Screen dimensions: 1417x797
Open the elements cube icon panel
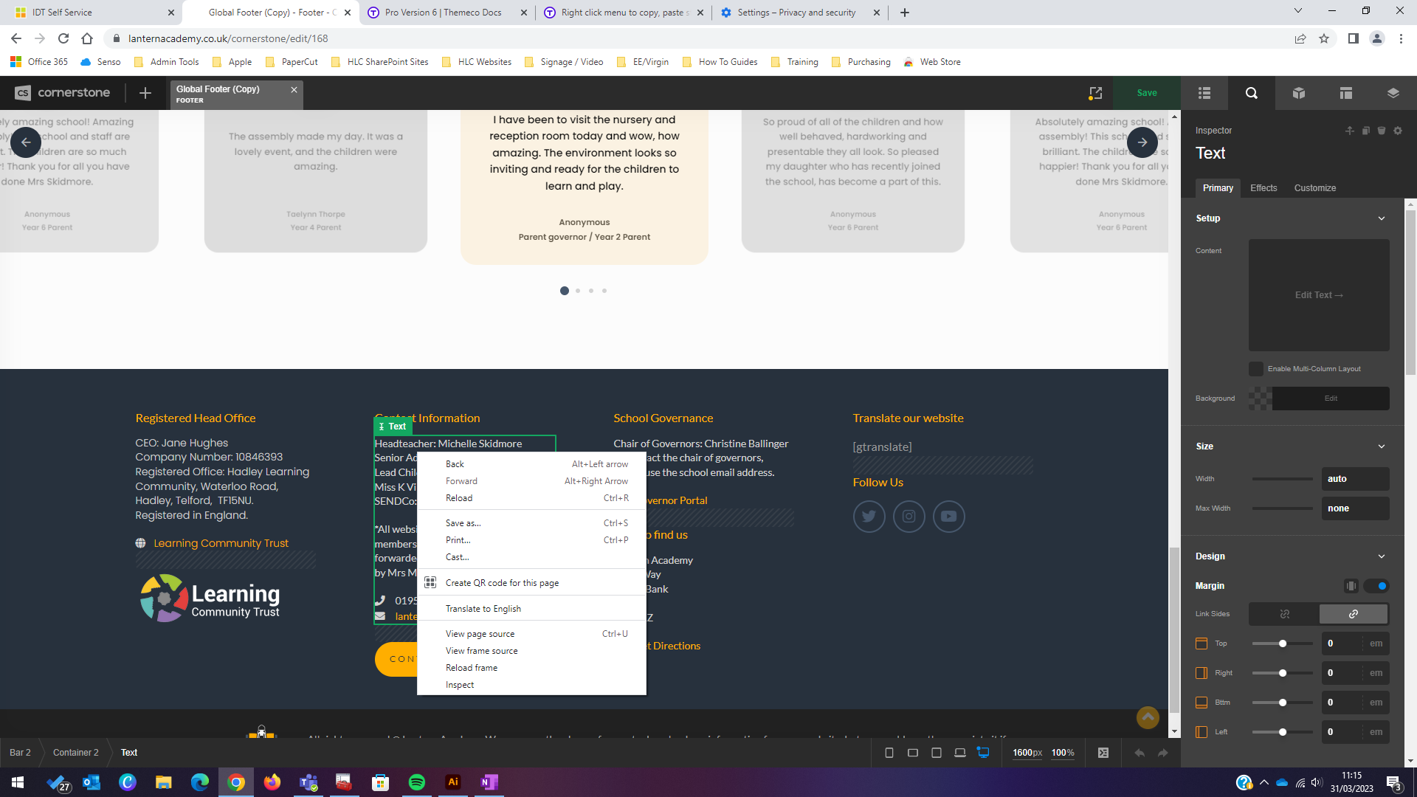coord(1299,93)
